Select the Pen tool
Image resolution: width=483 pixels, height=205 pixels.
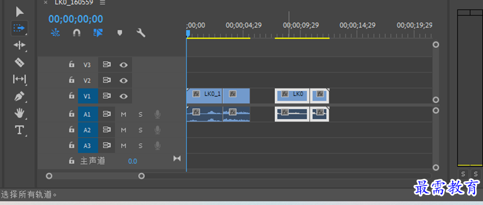20,96
